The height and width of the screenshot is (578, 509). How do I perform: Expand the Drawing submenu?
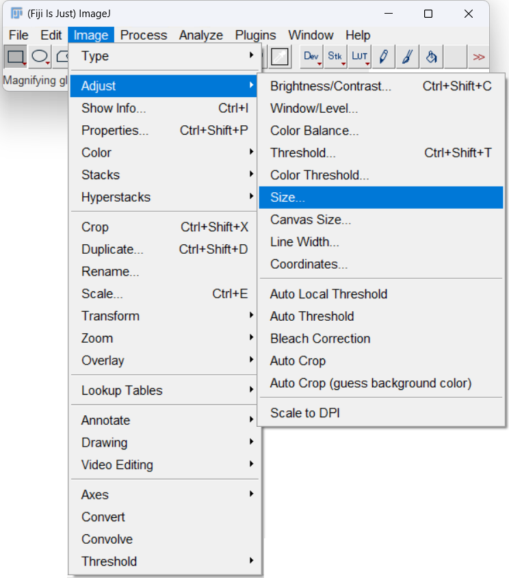pyautogui.click(x=164, y=443)
